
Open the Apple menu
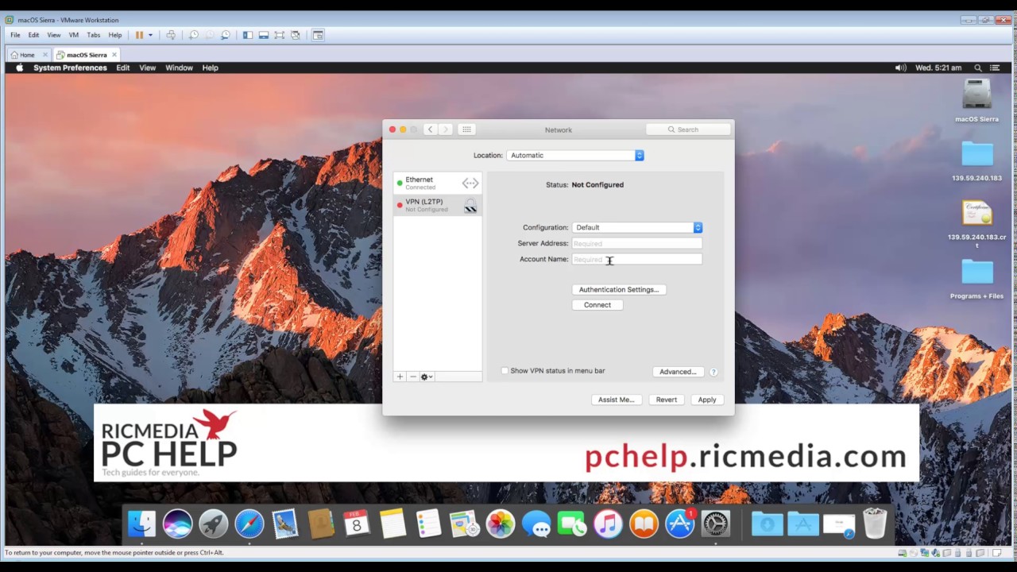tap(20, 68)
